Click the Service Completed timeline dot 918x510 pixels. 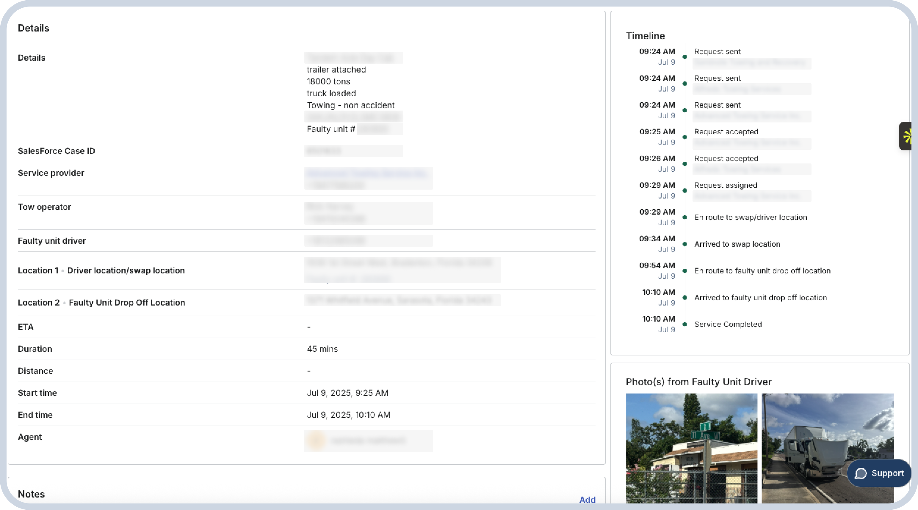pyautogui.click(x=684, y=324)
